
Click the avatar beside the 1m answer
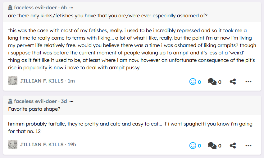pos(13,81)
